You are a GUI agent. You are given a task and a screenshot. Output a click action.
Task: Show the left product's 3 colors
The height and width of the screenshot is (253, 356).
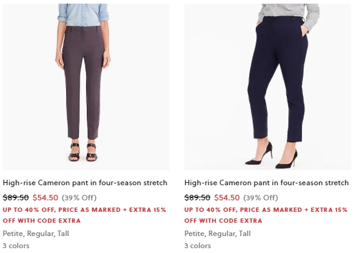(x=16, y=246)
